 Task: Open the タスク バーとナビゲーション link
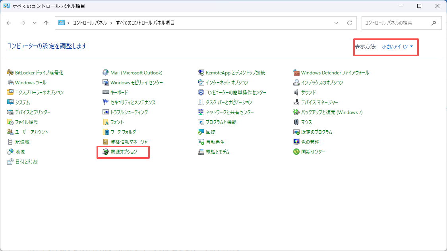coord(229,102)
